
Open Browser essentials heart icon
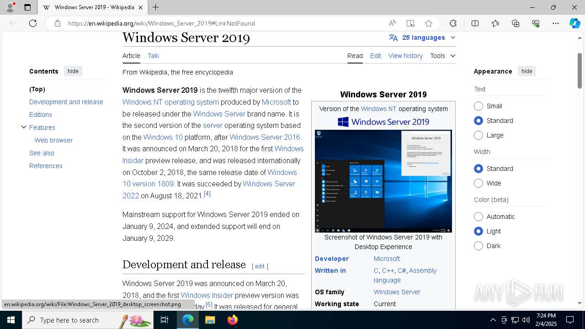pyautogui.click(x=536, y=23)
